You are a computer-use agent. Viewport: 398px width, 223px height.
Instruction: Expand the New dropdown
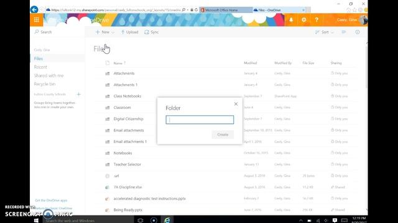point(105,32)
